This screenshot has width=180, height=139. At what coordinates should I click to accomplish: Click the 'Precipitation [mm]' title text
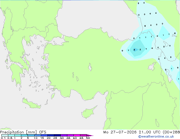pyautogui.click(x=18, y=132)
